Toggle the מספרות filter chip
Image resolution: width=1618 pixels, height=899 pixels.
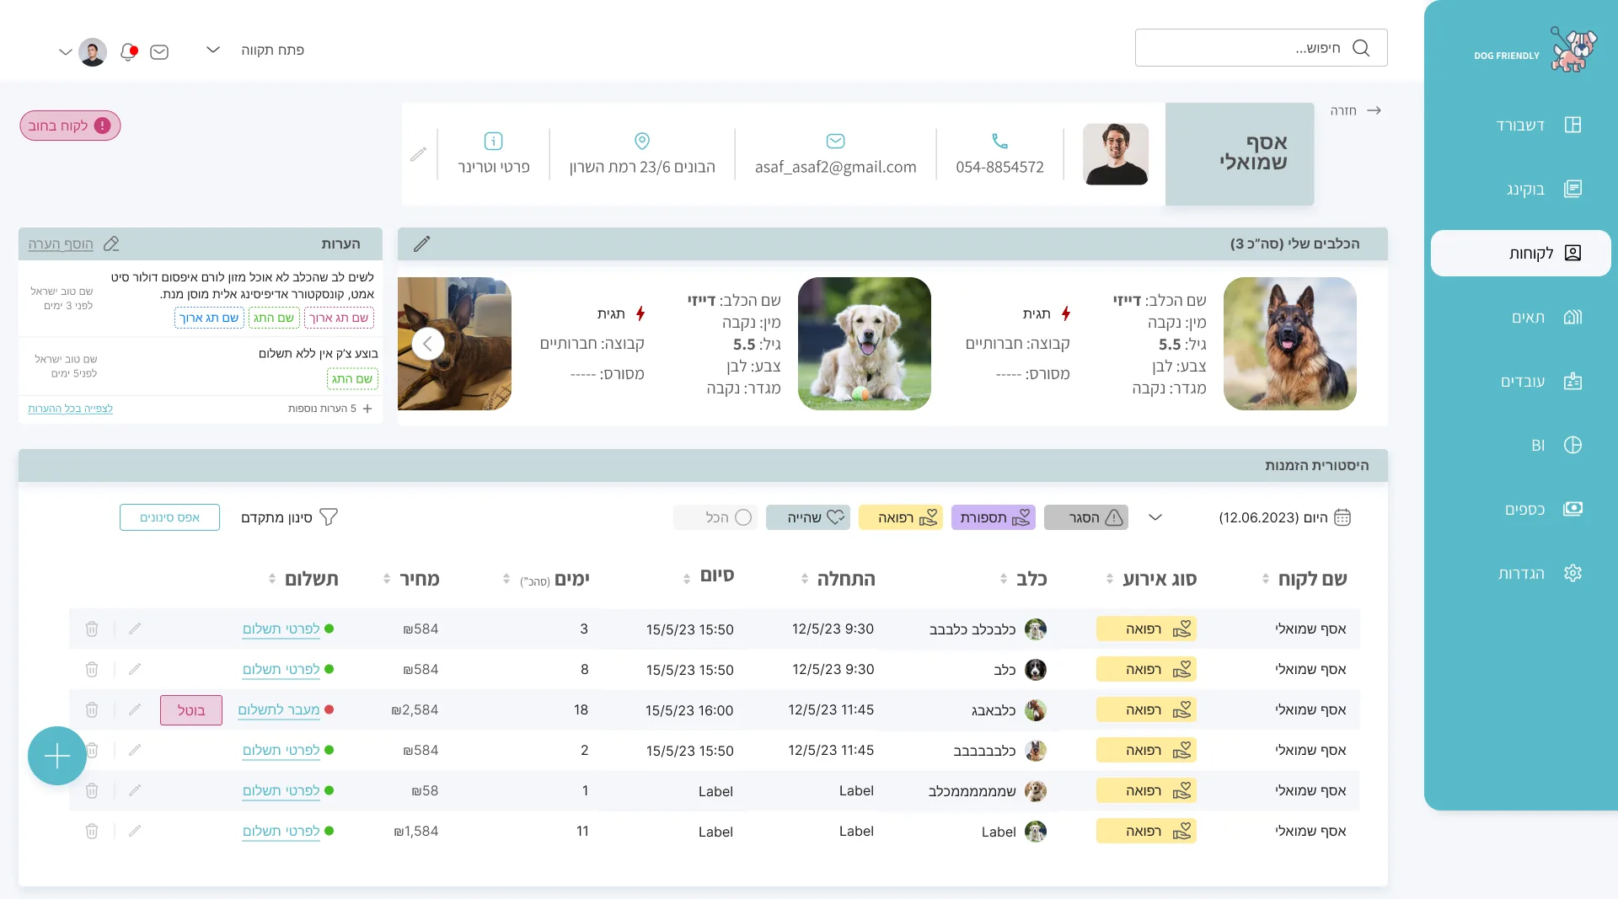[x=994, y=517]
